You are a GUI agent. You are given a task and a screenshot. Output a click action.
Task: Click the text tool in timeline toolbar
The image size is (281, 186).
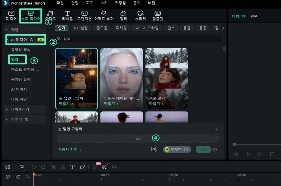[72, 167]
